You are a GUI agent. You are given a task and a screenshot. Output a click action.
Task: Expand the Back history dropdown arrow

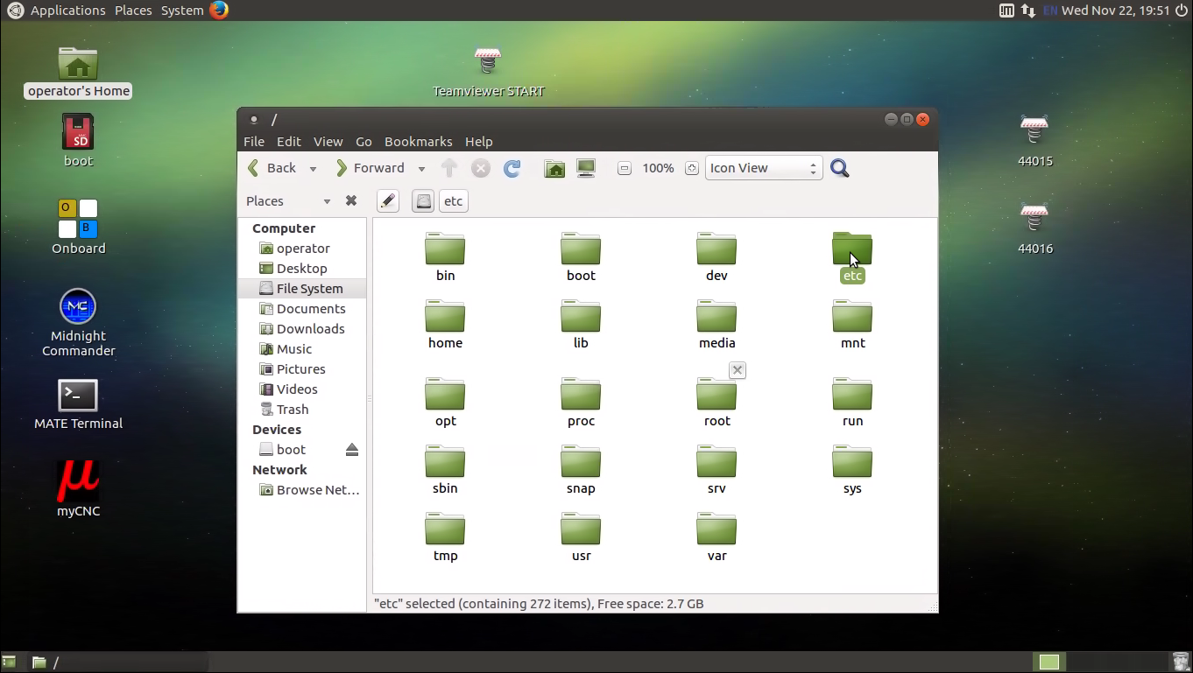313,169
